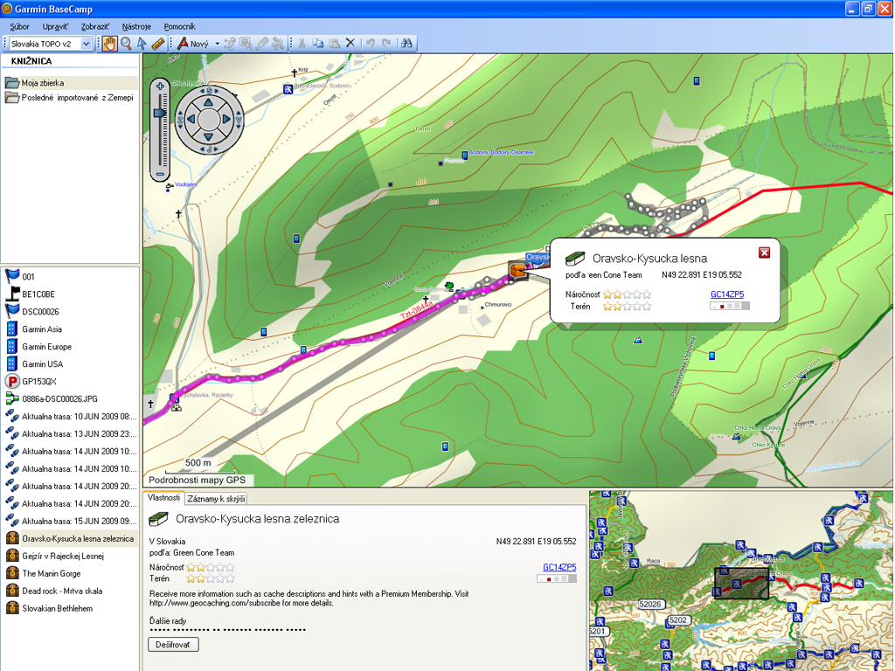895x671 pixels.
Task: Select the Zoom magnifier tool
Action: coord(126,43)
